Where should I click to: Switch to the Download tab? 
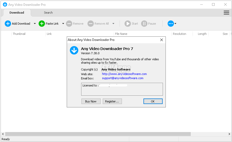click(x=17, y=13)
